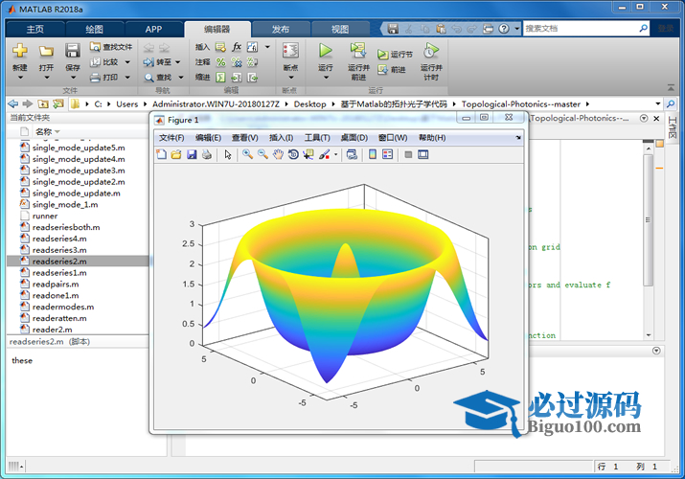Switch to the Plots (绘图) tab

click(x=94, y=30)
